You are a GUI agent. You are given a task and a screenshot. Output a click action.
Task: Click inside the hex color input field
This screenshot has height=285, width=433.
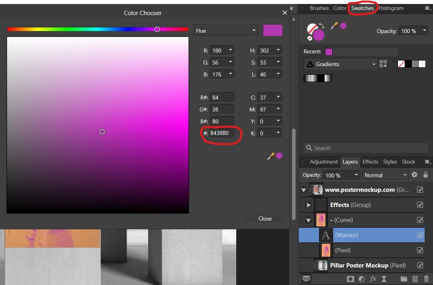pos(221,133)
